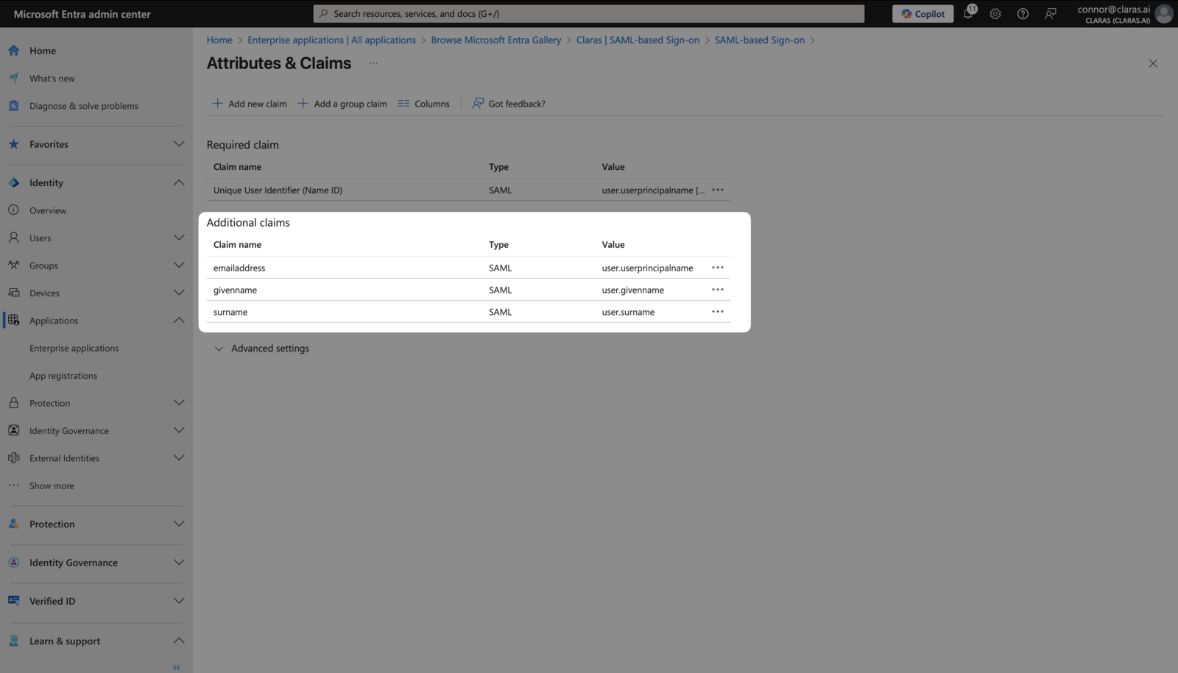Click Unique User Identifier (Name ID) claim
The image size is (1178, 673).
[278, 190]
